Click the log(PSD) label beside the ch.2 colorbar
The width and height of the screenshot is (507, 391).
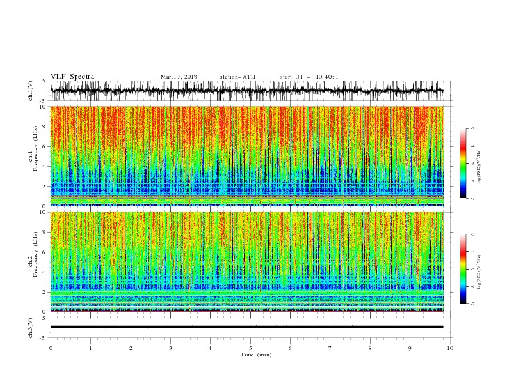coord(479,272)
